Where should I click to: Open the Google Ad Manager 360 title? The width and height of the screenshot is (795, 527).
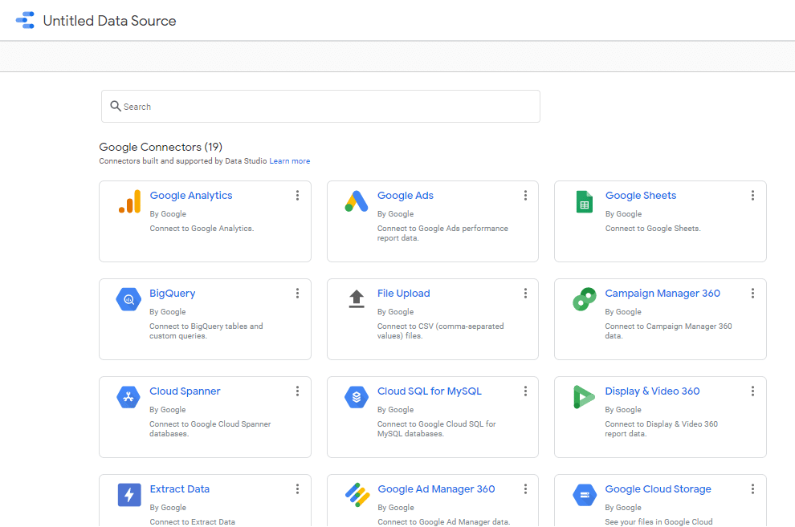click(436, 489)
